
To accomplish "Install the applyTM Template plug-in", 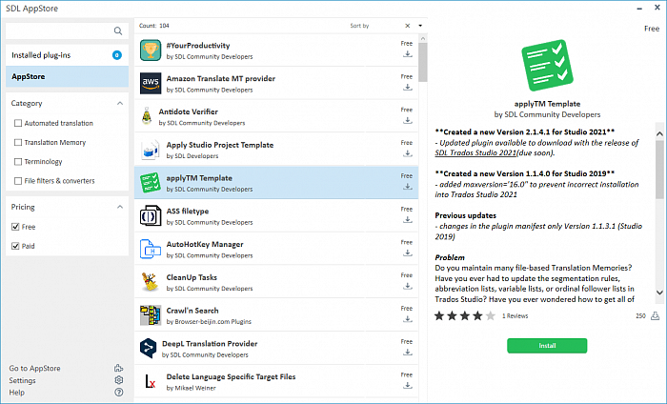I will (x=547, y=346).
